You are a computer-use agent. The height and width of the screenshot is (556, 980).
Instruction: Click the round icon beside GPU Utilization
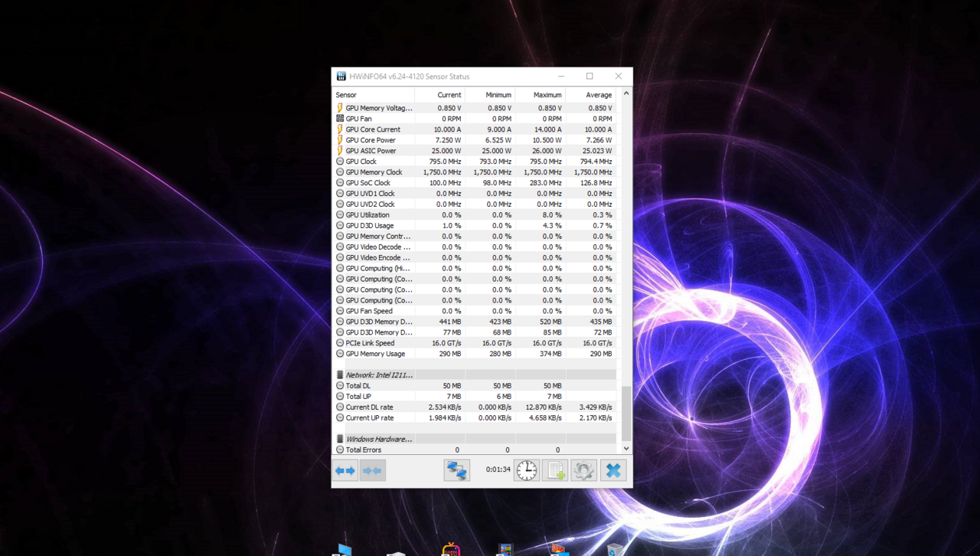pos(340,215)
